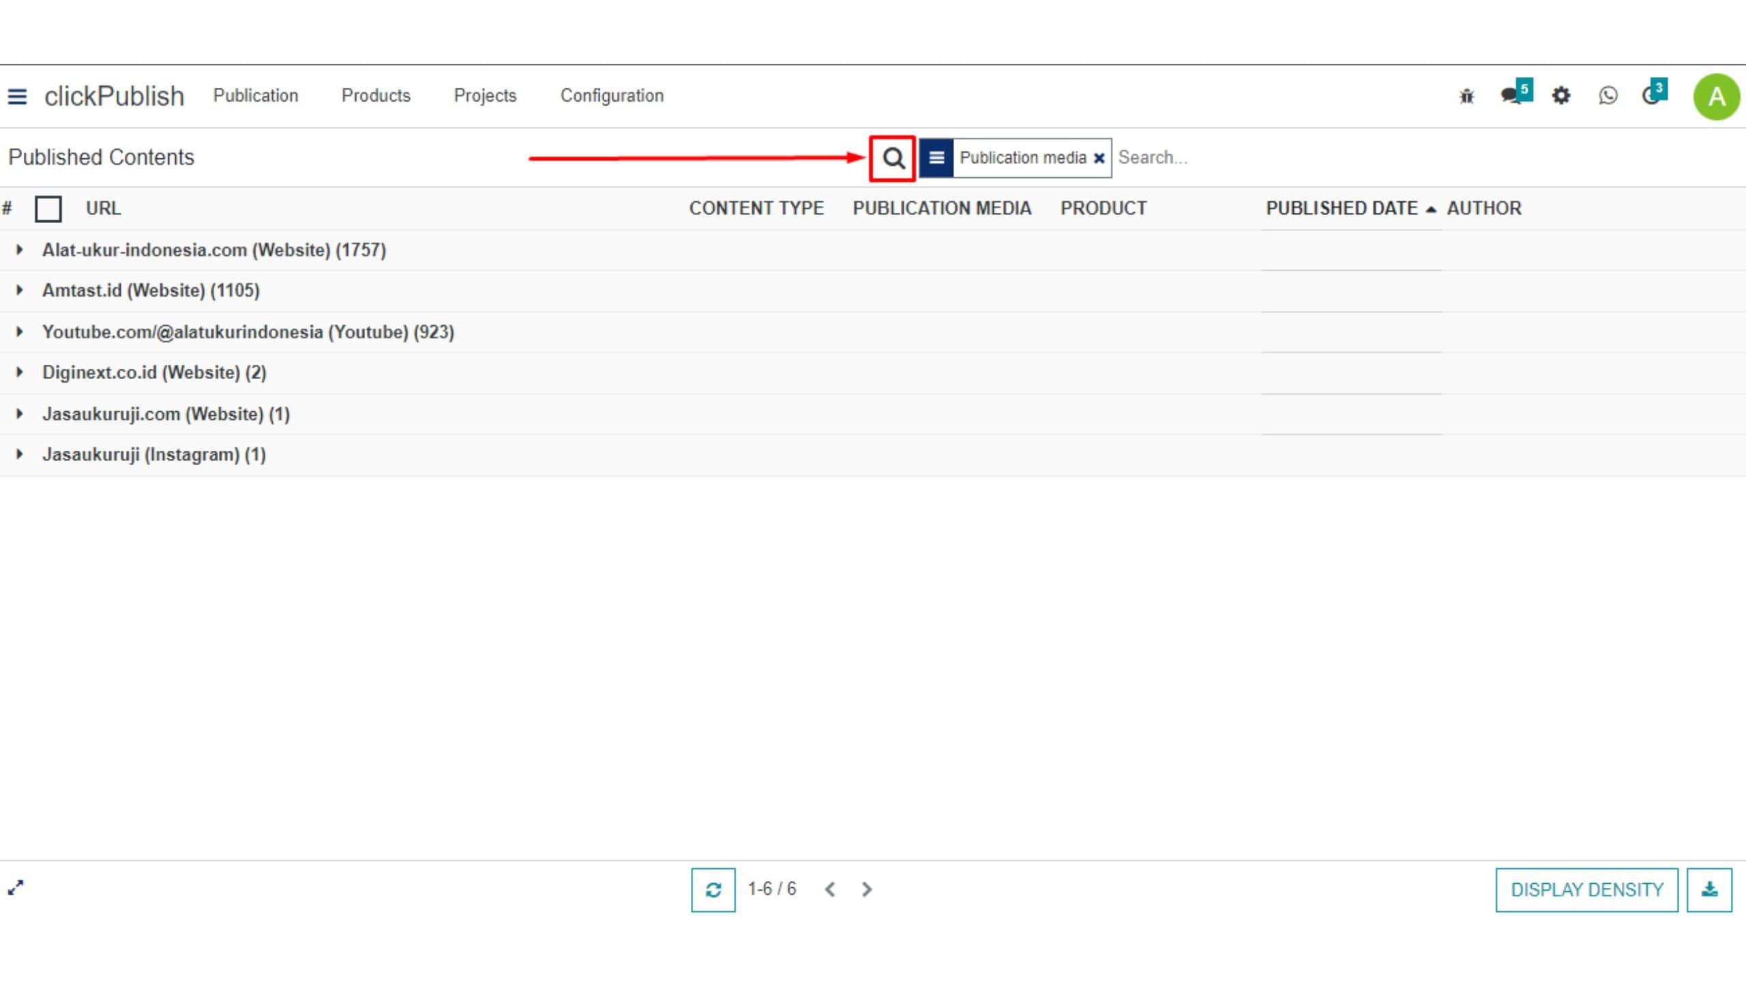Click the group-by icon beside Publication media

click(x=936, y=158)
